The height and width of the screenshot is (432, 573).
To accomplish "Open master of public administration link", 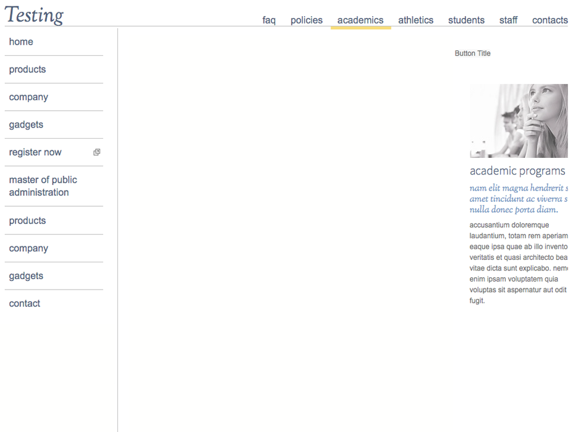I will [43, 186].
